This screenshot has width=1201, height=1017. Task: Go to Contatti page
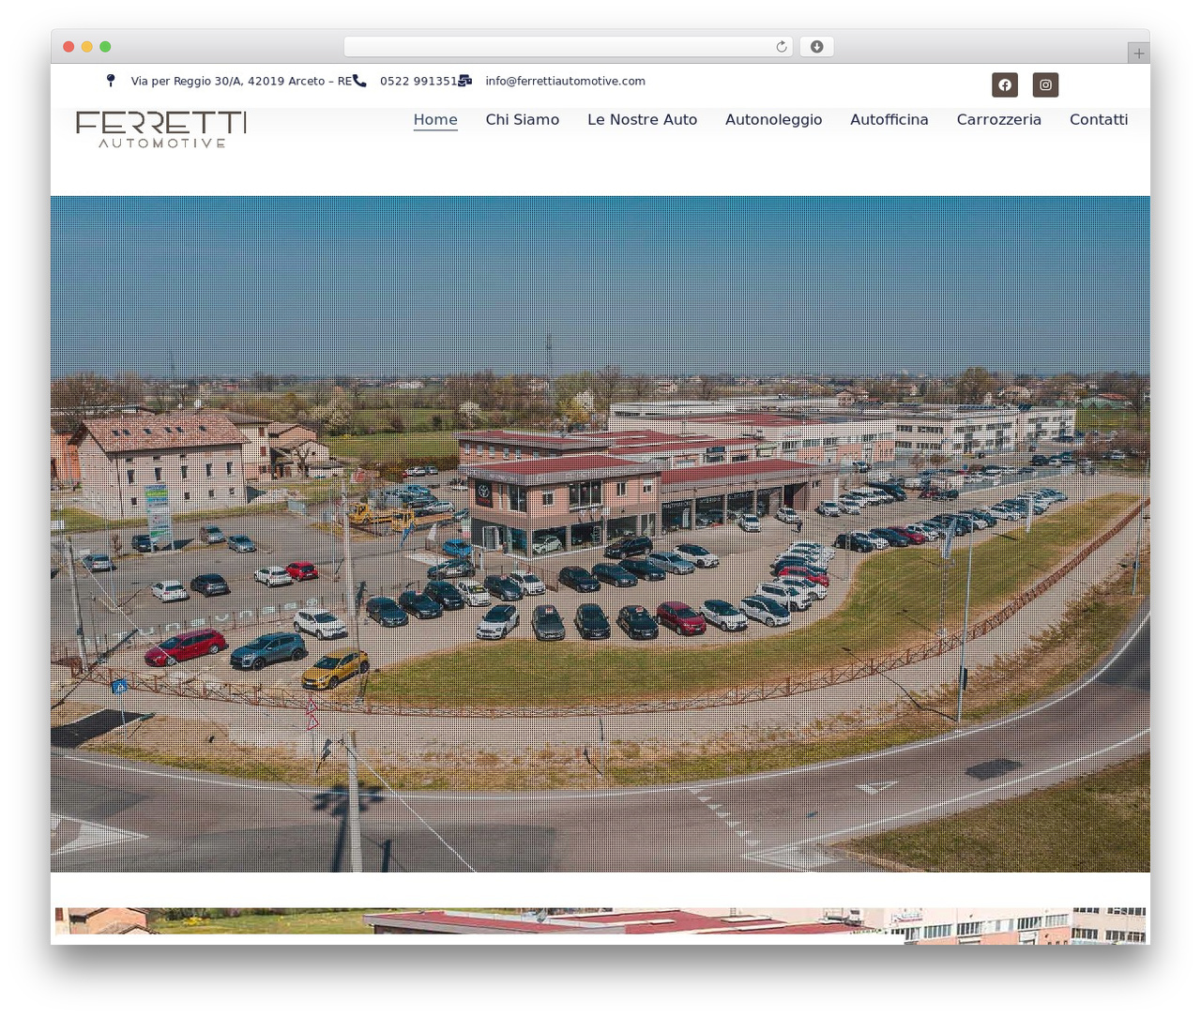point(1099,119)
